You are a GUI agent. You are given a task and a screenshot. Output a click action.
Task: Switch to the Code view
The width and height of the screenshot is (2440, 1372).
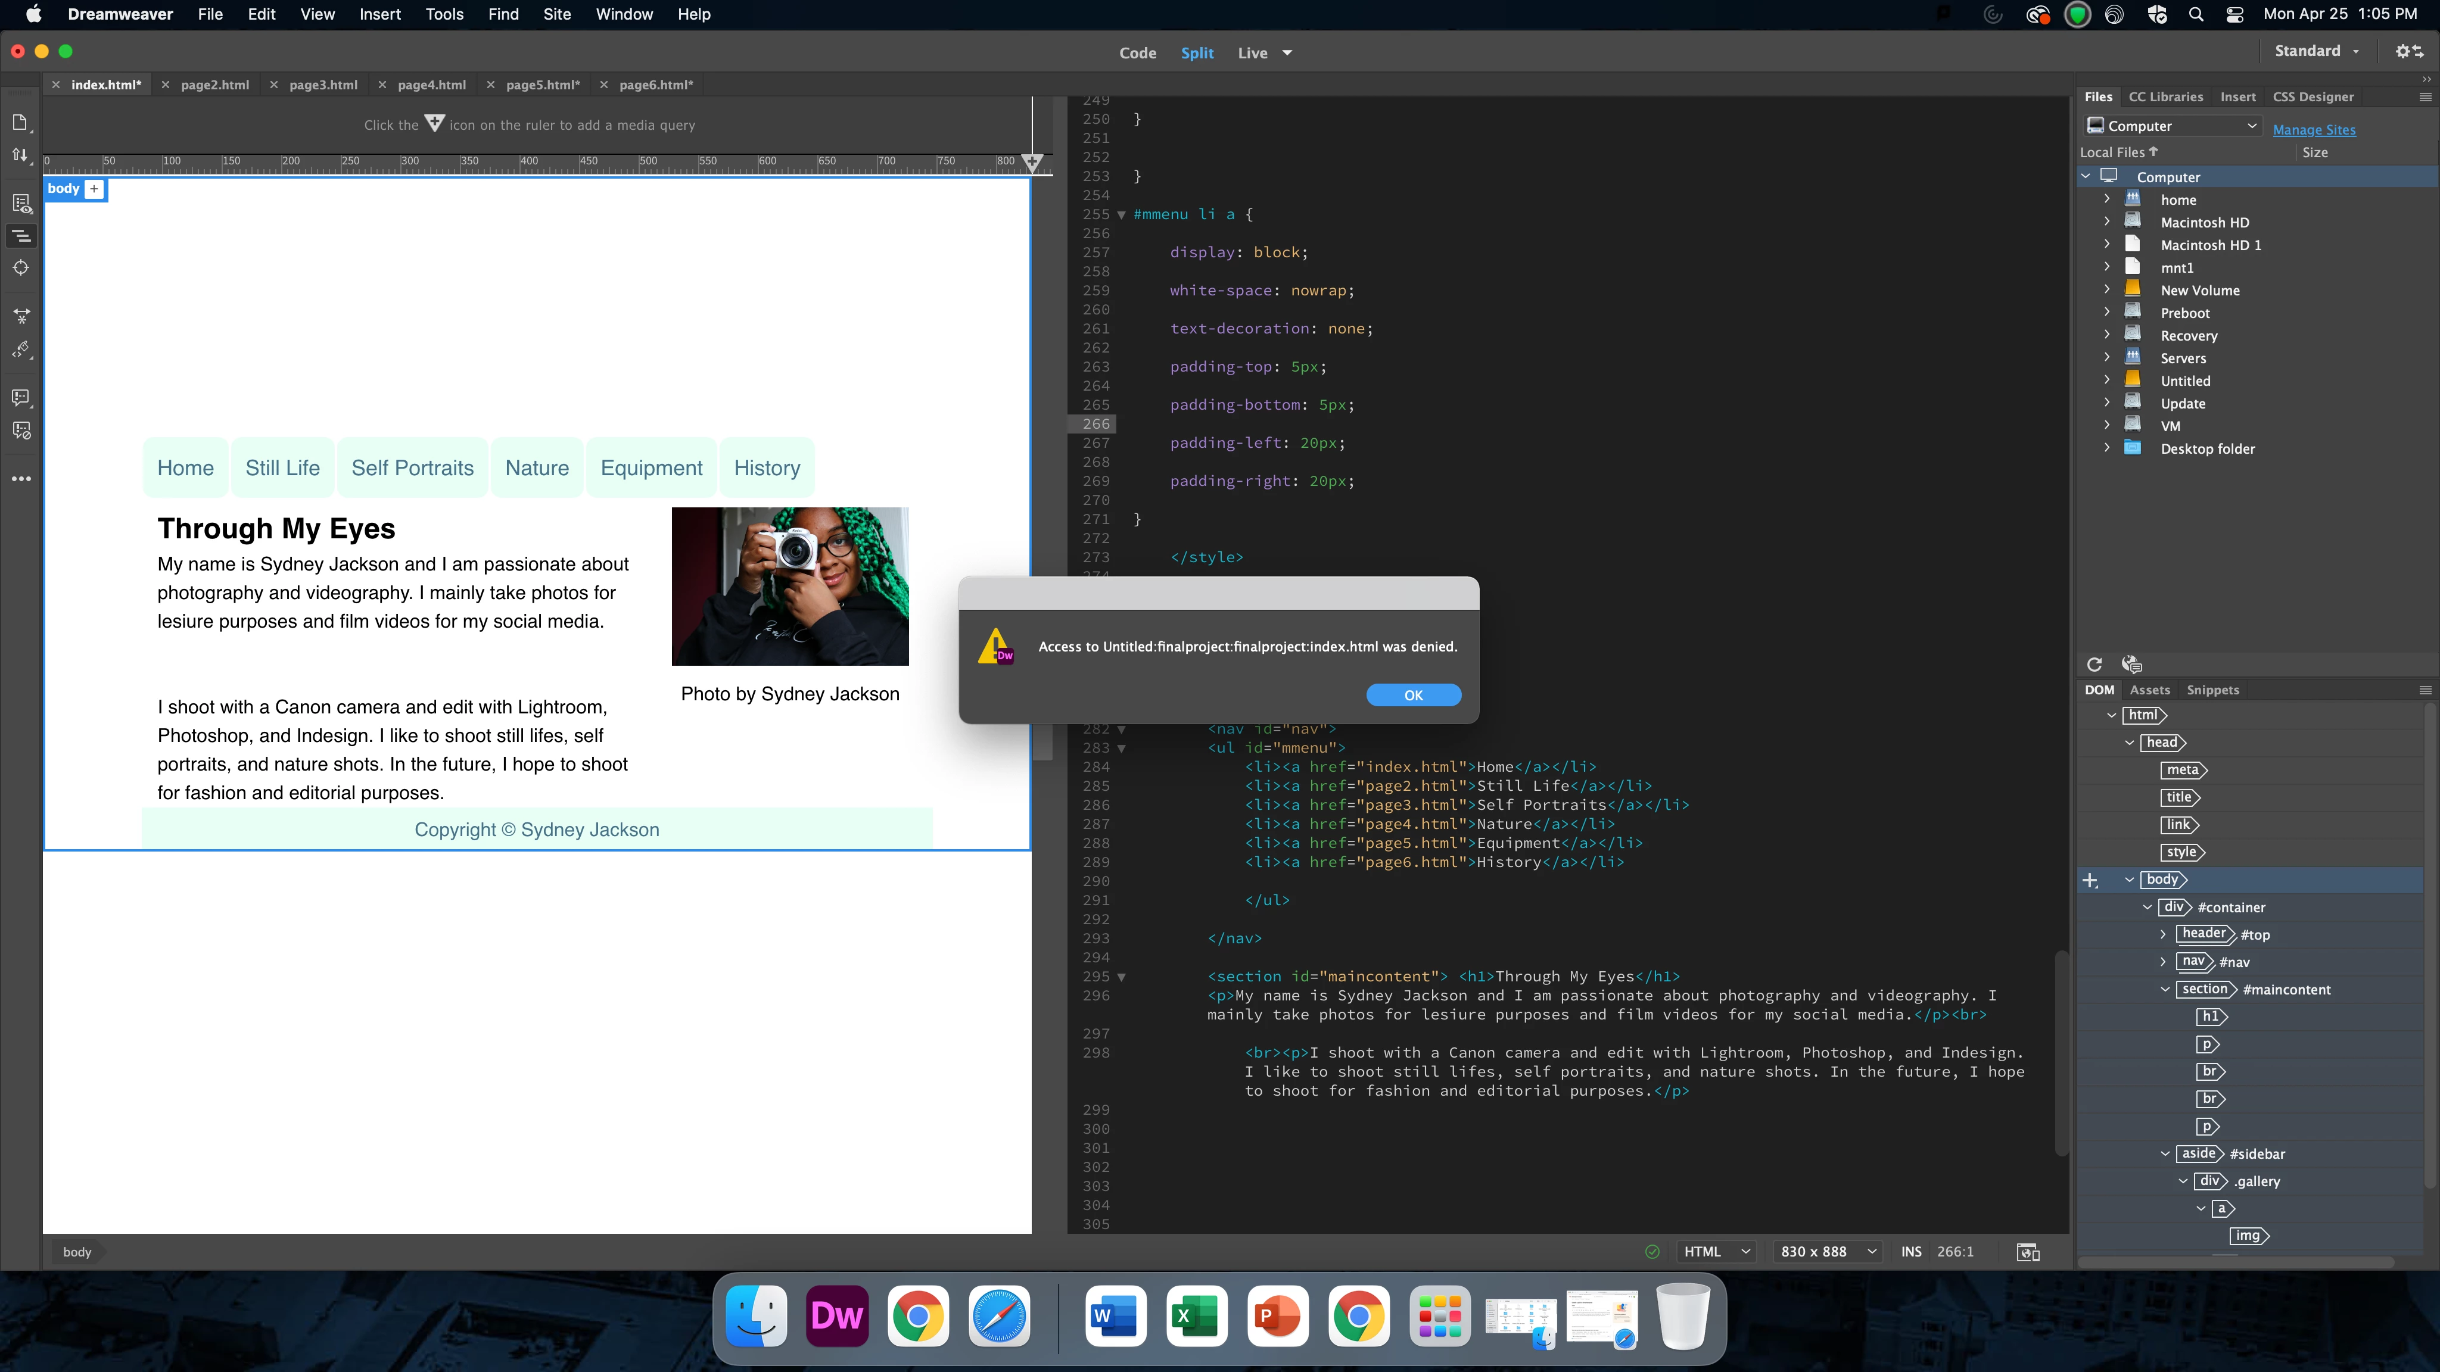[x=1137, y=53]
